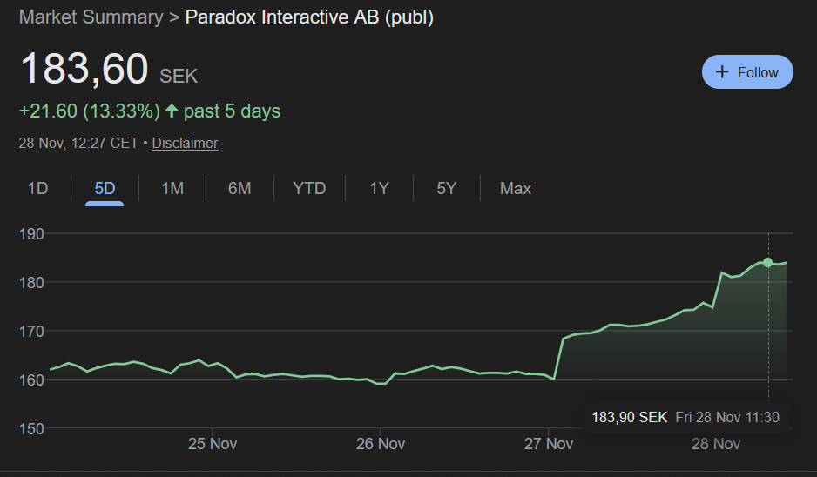Click the 160 y-axis label

31,380
